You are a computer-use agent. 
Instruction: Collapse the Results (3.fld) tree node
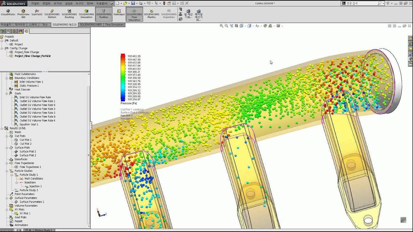pyautogui.click(x=2, y=128)
